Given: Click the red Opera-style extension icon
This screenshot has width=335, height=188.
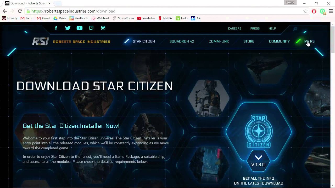Looking at the screenshot, I should (314, 11).
